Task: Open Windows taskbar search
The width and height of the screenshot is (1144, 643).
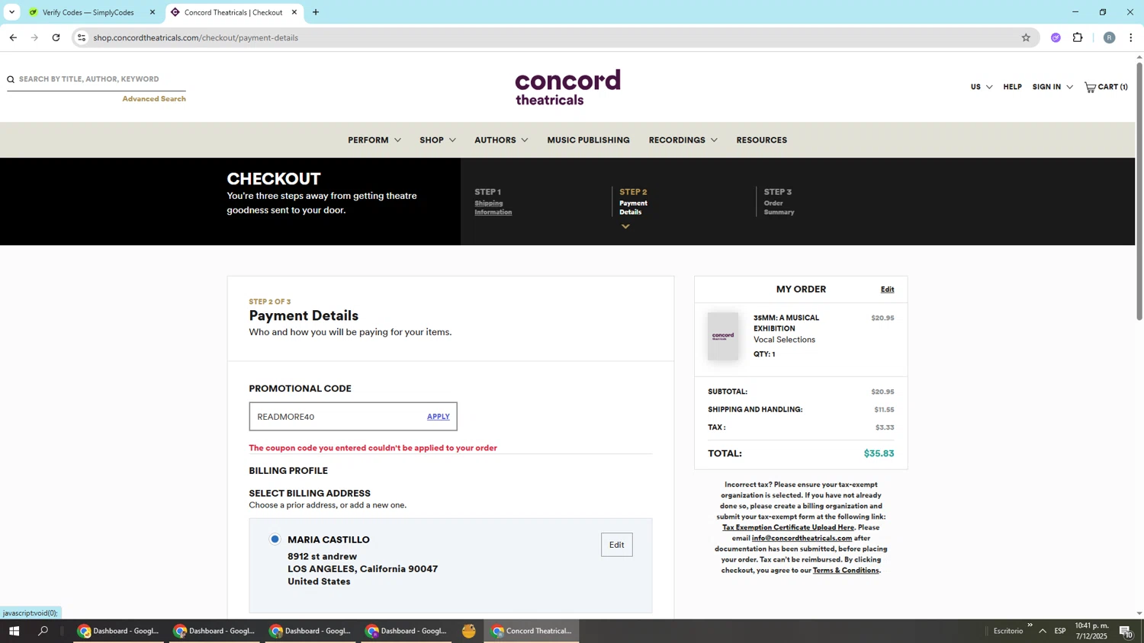Action: point(43,631)
